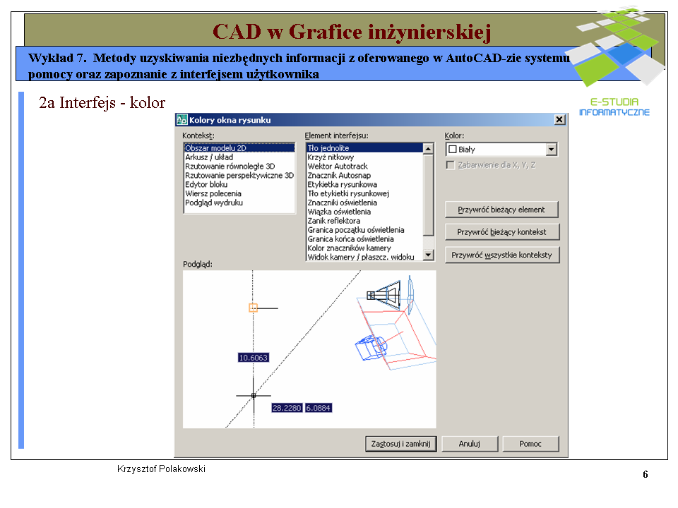Select Granica początku oświetlenia element
Image resolution: width=678 pixels, height=508 pixels.
pos(364,230)
